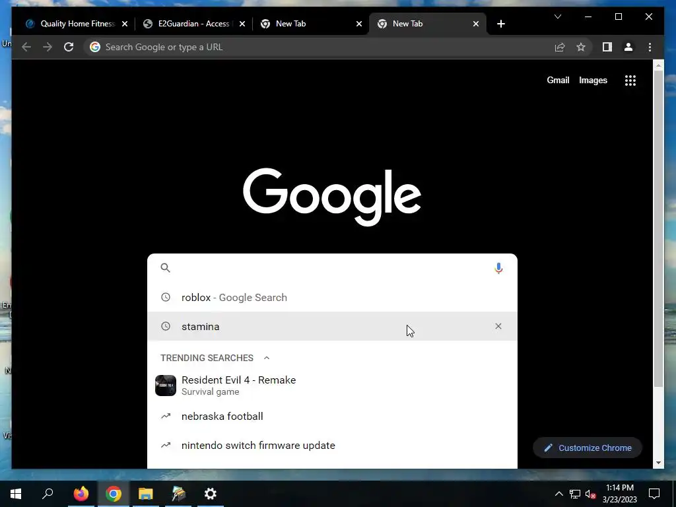The width and height of the screenshot is (676, 507).
Task: Choose the roblox - Google Search suggestion
Action: click(x=332, y=298)
